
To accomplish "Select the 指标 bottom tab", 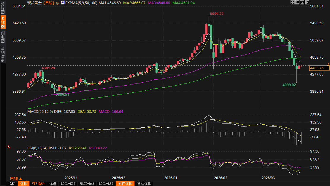I will 12,184.
